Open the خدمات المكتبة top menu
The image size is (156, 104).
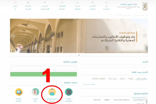pyautogui.click(x=77, y=8)
